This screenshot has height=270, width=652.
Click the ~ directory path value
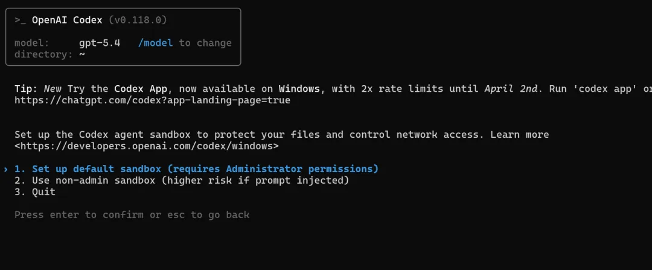click(82, 54)
